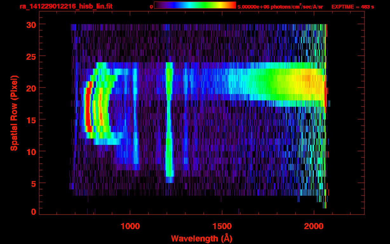Click the 5 spatial row tick label

coord(33,183)
